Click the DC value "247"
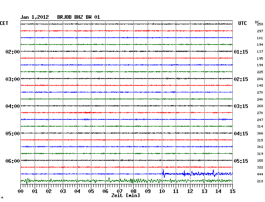 tap(260, 120)
